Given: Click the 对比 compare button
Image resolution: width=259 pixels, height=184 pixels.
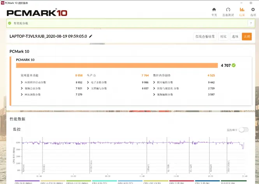Looking at the screenshot, I should click(x=223, y=36).
